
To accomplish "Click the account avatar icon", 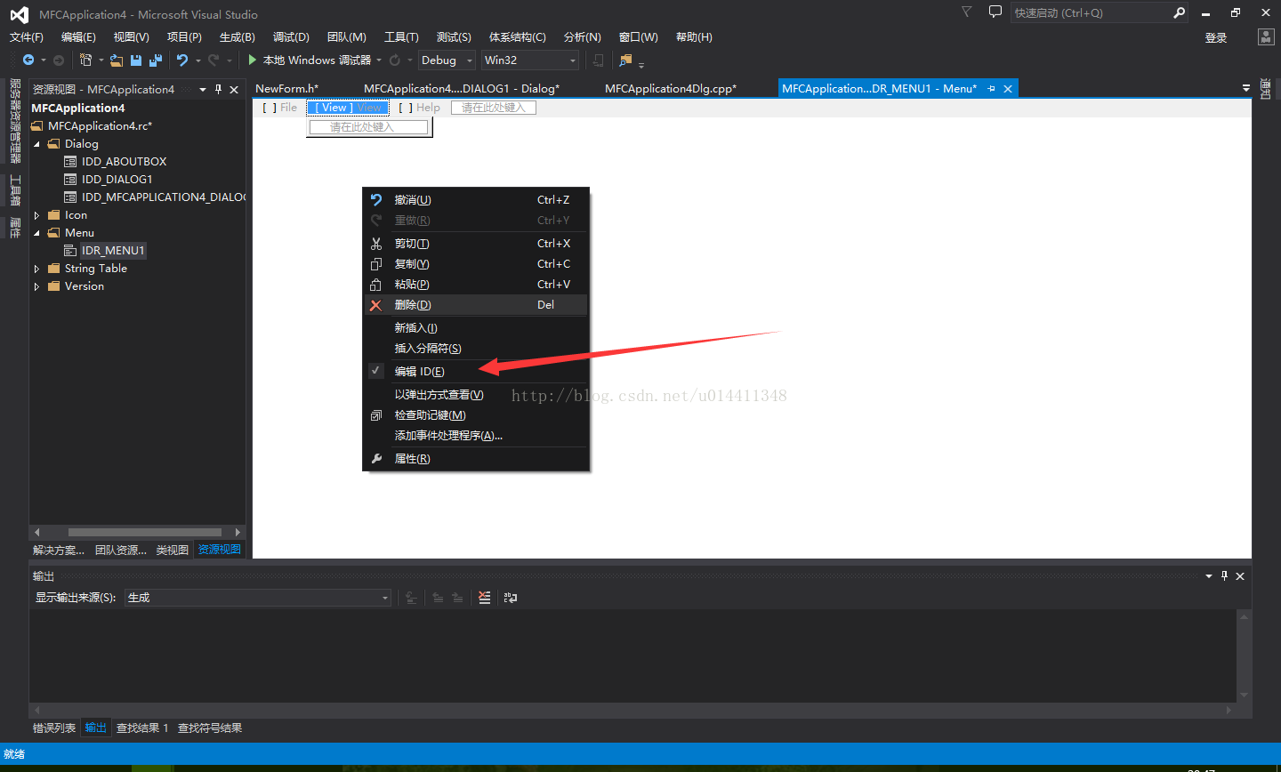I will 1266,36.
